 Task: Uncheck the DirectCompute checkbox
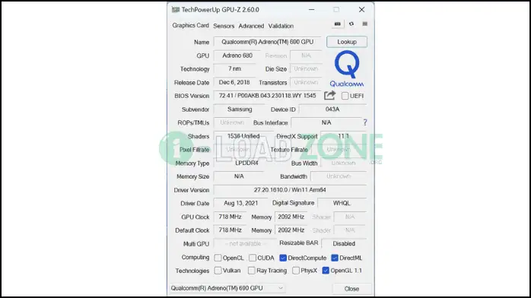(x=283, y=258)
